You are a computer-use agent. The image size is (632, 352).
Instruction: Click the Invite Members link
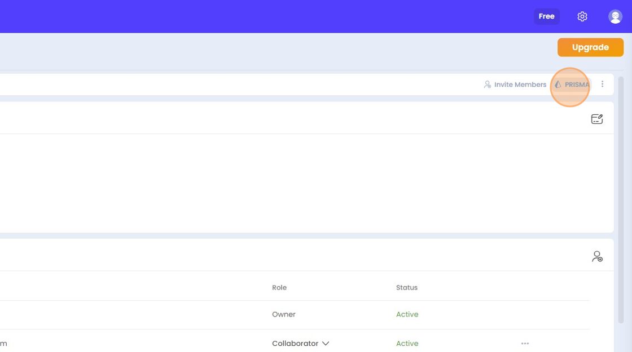(x=520, y=84)
